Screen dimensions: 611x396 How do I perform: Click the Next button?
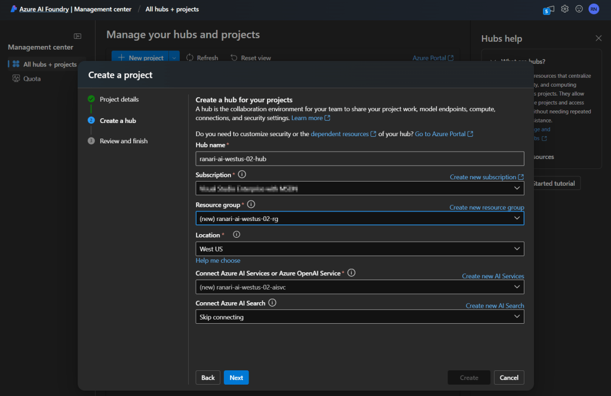pos(236,377)
